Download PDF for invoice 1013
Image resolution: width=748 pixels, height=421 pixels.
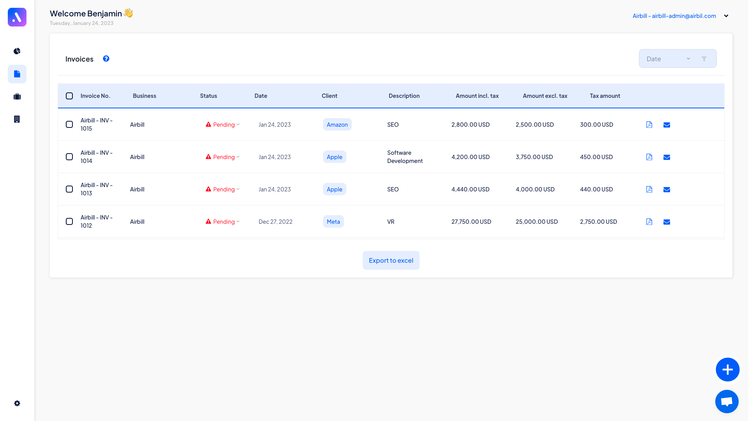[649, 189]
